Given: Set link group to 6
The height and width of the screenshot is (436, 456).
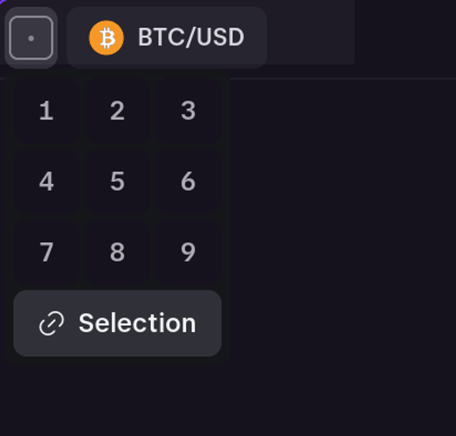Looking at the screenshot, I should tap(188, 181).
